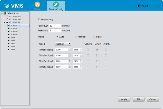The width and height of the screenshot is (163, 109).
Task: Click the camera icon beside CAM0111
Action: 9,25
